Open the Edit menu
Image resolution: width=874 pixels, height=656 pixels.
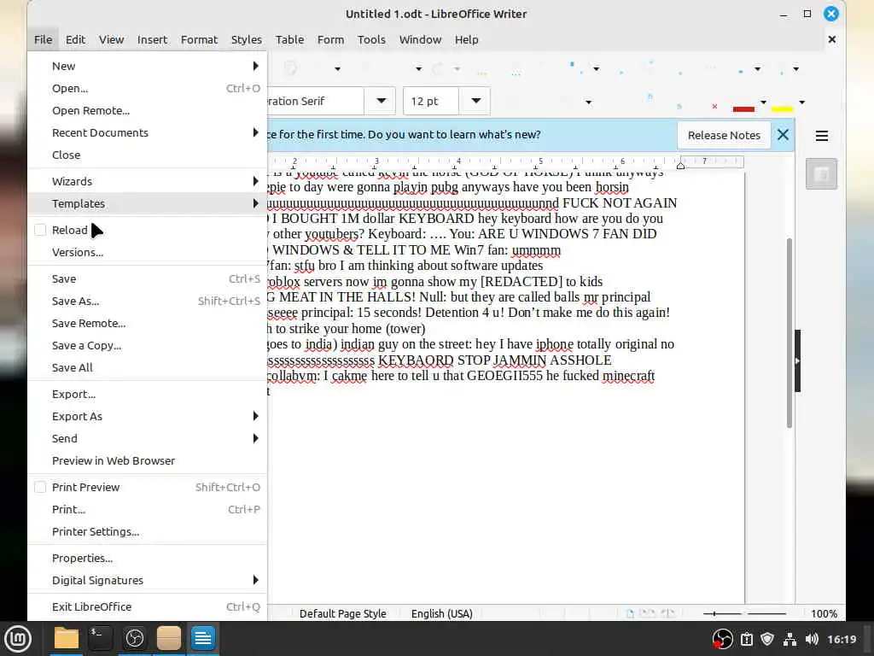pyautogui.click(x=75, y=39)
